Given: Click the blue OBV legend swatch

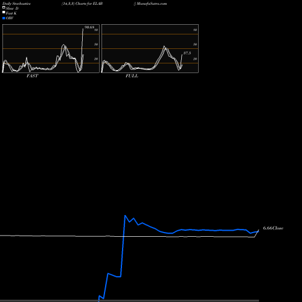Looking at the screenshot, I should tap(4, 18).
